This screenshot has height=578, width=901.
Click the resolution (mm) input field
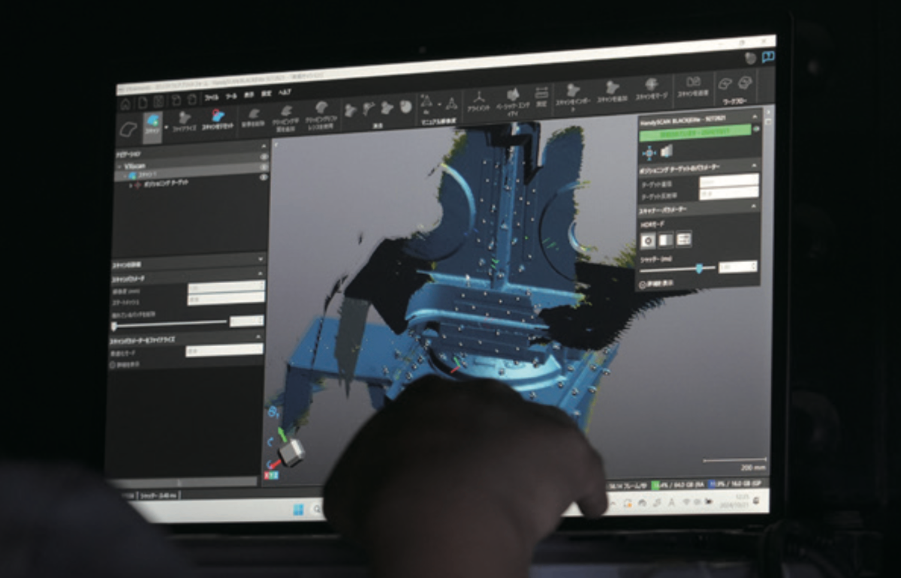pyautogui.click(x=224, y=286)
